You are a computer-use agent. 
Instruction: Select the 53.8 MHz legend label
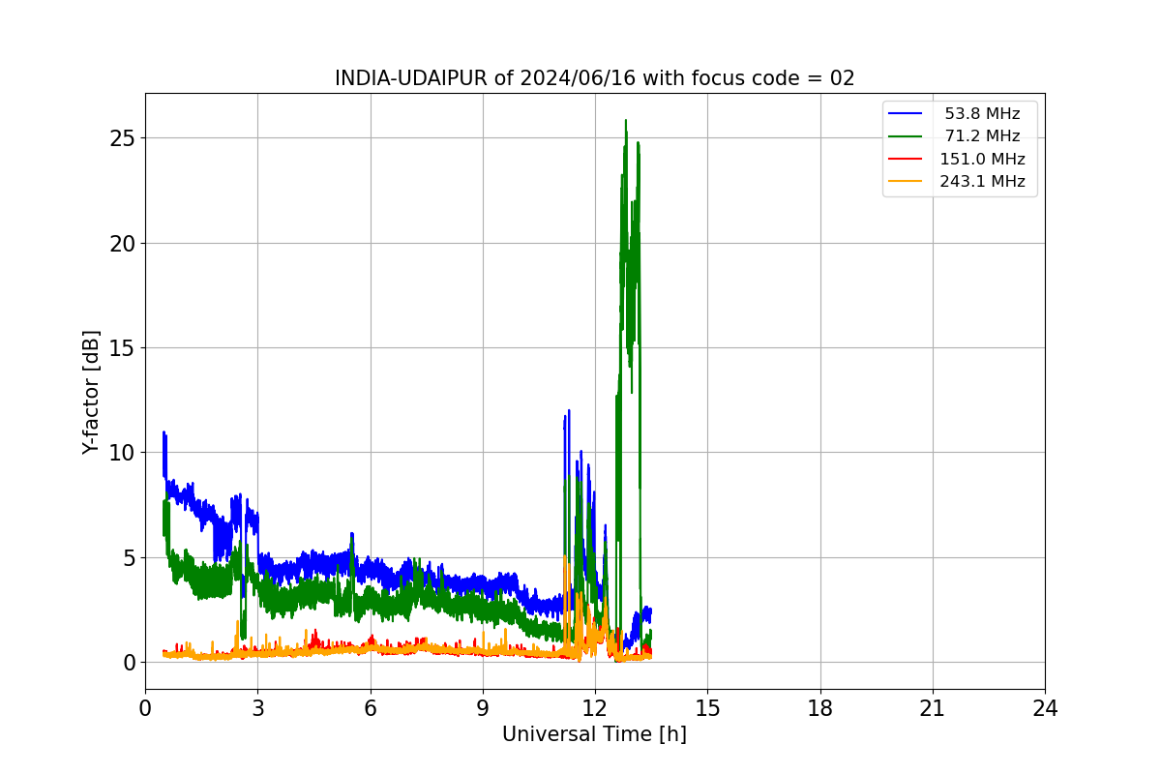[x=982, y=114]
